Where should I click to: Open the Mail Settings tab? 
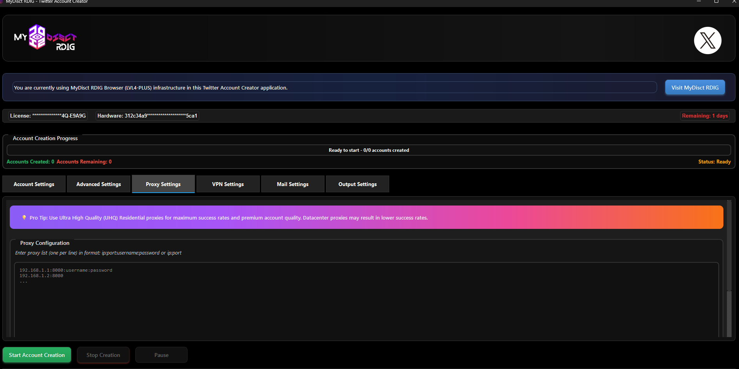pyautogui.click(x=293, y=184)
